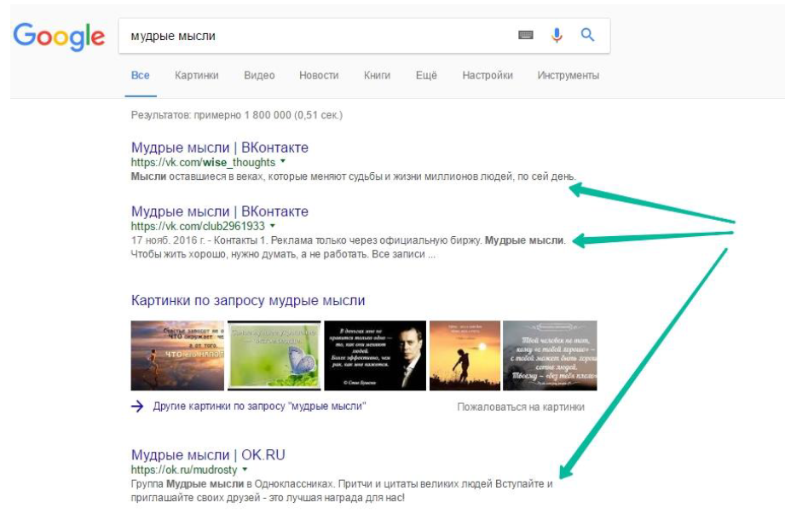The width and height of the screenshot is (785, 520).
Task: Open the on-screen keyboard icon
Action: point(526,35)
